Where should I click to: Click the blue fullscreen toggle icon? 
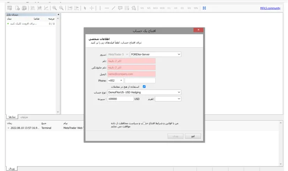click(x=204, y=8)
